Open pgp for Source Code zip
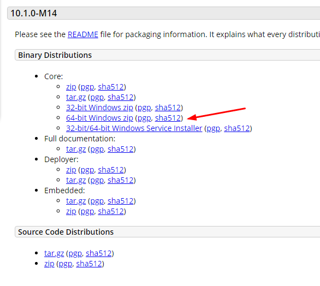 coord(66,264)
